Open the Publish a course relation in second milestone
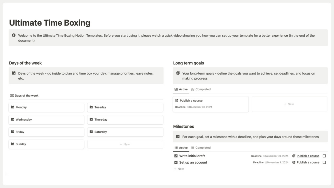 [x=308, y=162]
